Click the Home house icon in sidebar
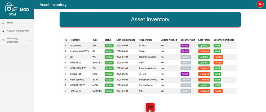This screenshot has width=266, height=112. point(3,23)
